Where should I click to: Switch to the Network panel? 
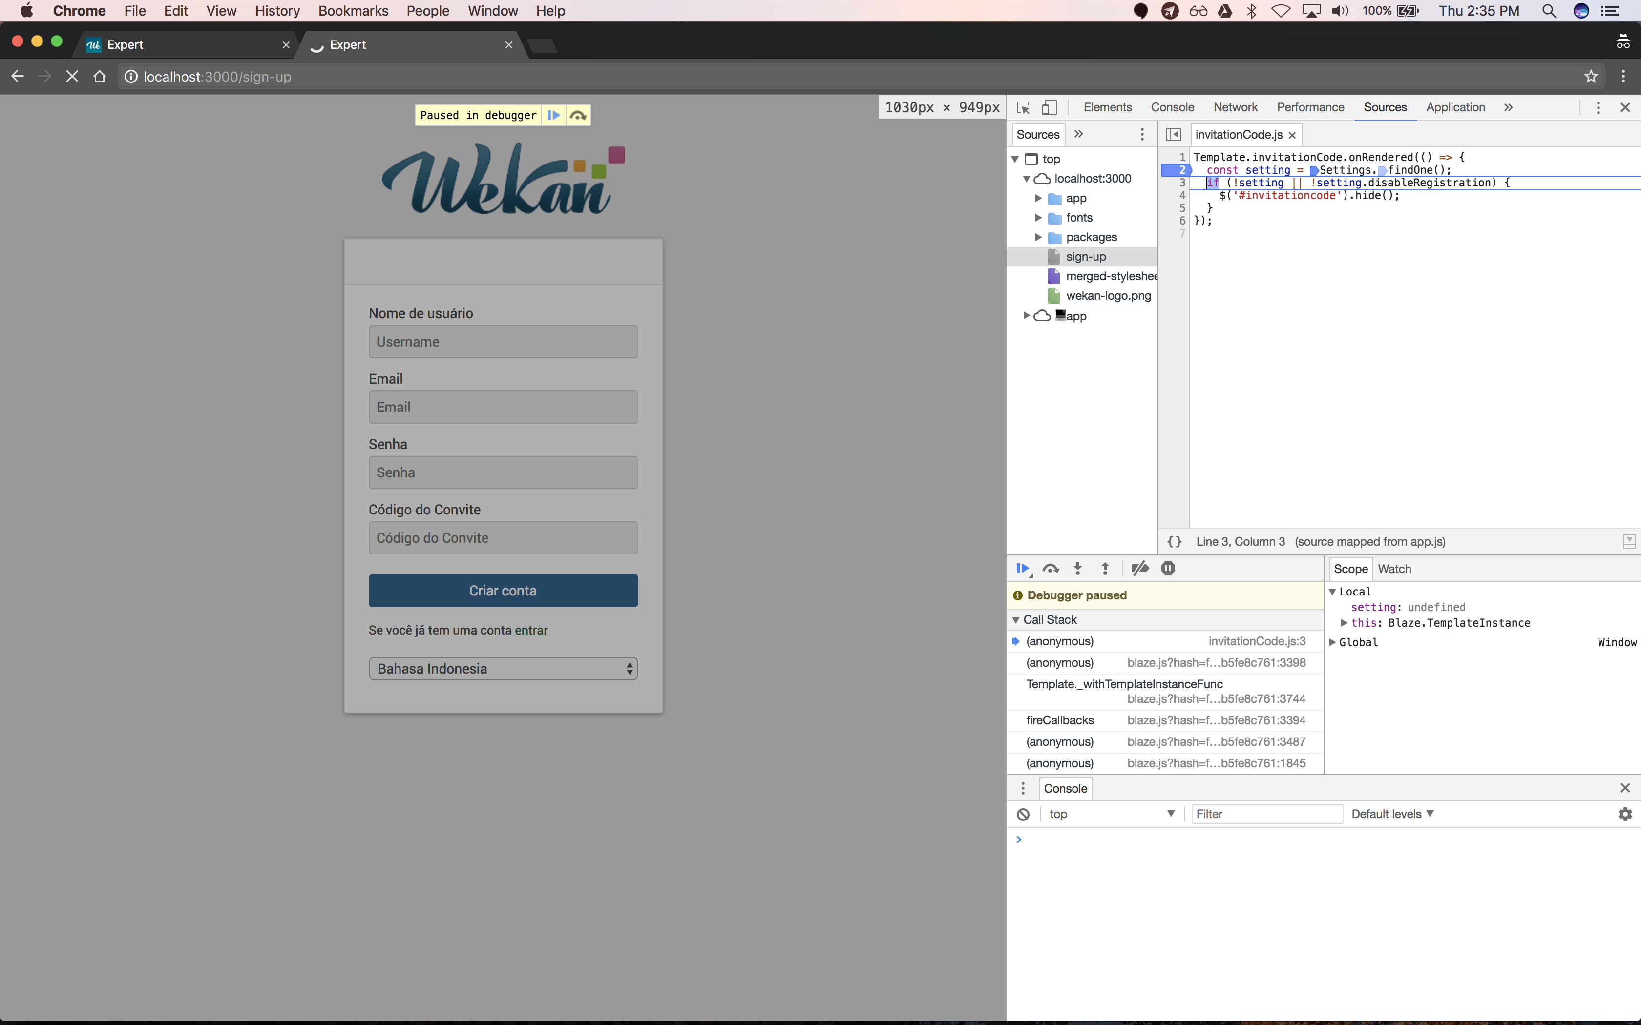pos(1235,107)
